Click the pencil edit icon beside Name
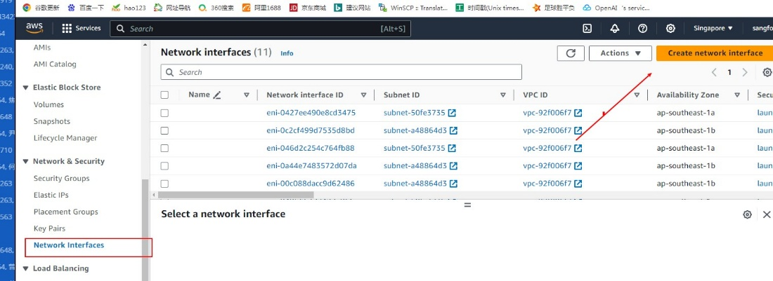 (x=217, y=95)
